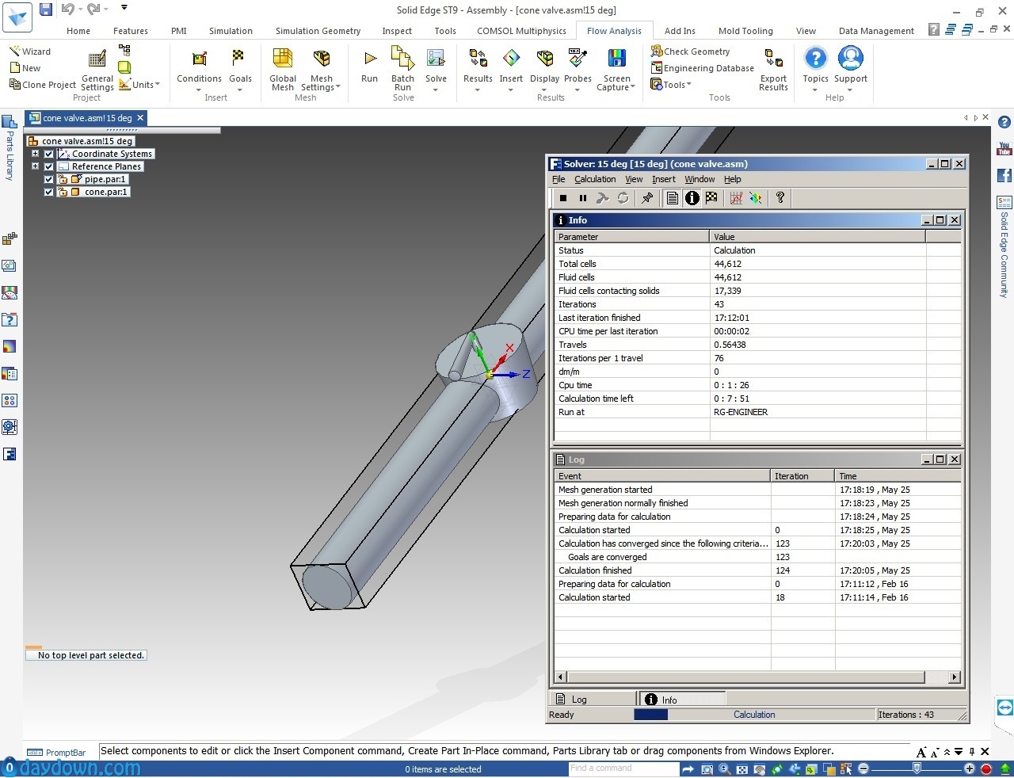Viewport: 1014px width, 778px height.
Task: Toggle pipe.par:1 visibility checkbox
Action: tap(48, 179)
